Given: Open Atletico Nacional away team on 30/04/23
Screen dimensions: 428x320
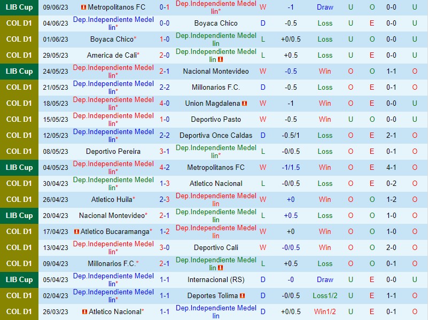Looking at the screenshot, I should pyautogui.click(x=216, y=183).
